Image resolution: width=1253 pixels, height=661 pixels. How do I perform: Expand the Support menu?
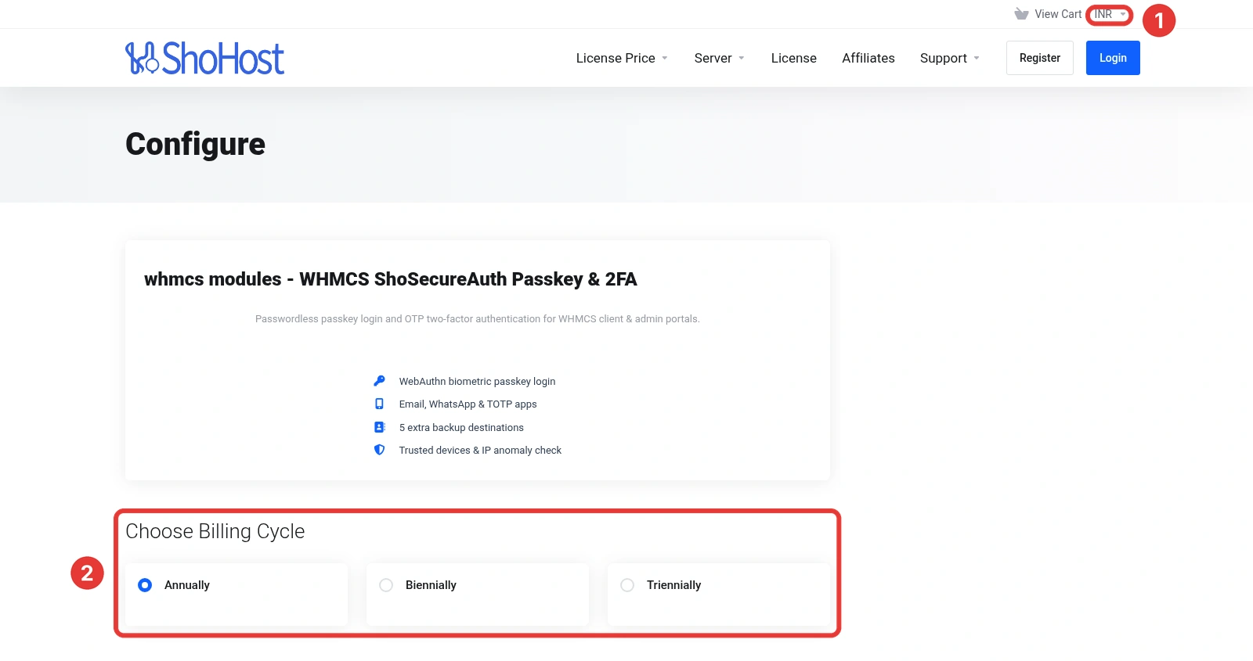949,58
